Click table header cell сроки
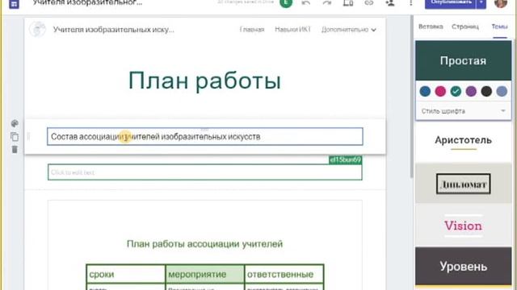The image size is (517, 290). 126,274
